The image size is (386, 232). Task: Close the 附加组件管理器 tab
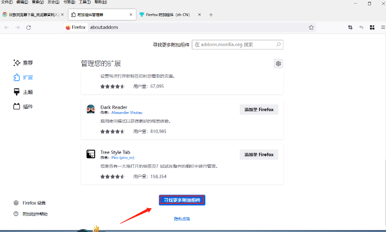click(x=131, y=15)
